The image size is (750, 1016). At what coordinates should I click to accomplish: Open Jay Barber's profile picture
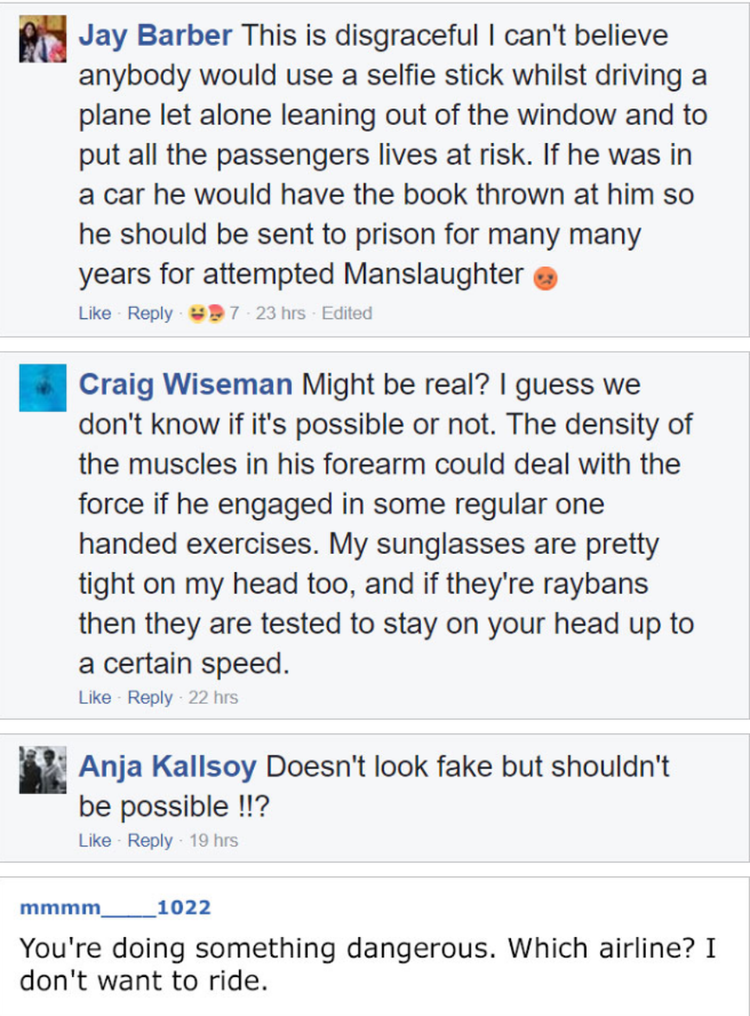[42, 39]
